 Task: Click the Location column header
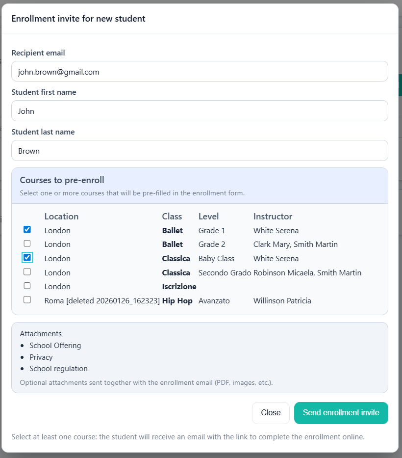pos(61,216)
